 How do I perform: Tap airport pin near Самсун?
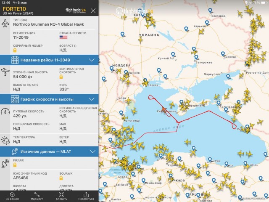coord(210,159)
